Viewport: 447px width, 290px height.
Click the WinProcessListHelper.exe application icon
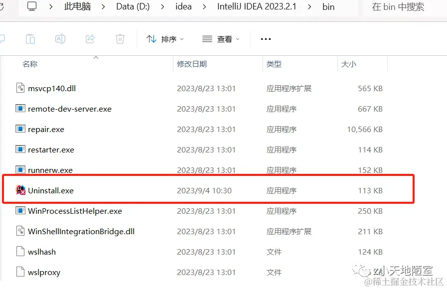(20, 210)
